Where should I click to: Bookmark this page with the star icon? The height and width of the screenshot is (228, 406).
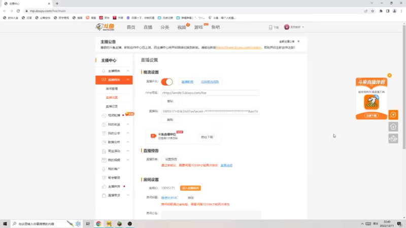click(x=373, y=11)
